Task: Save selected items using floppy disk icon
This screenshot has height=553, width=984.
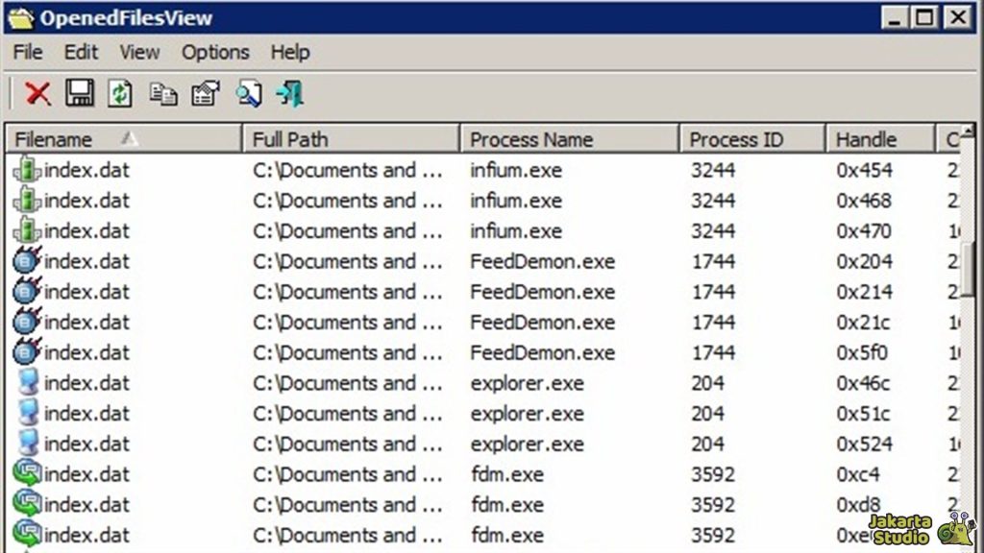Action: coord(80,93)
